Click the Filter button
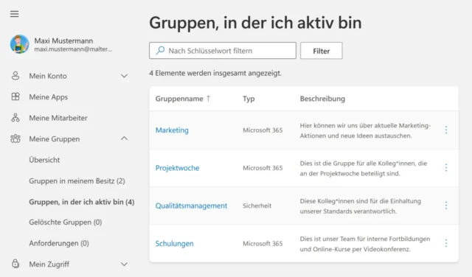Screen dimensions: 472x277 pos(322,51)
